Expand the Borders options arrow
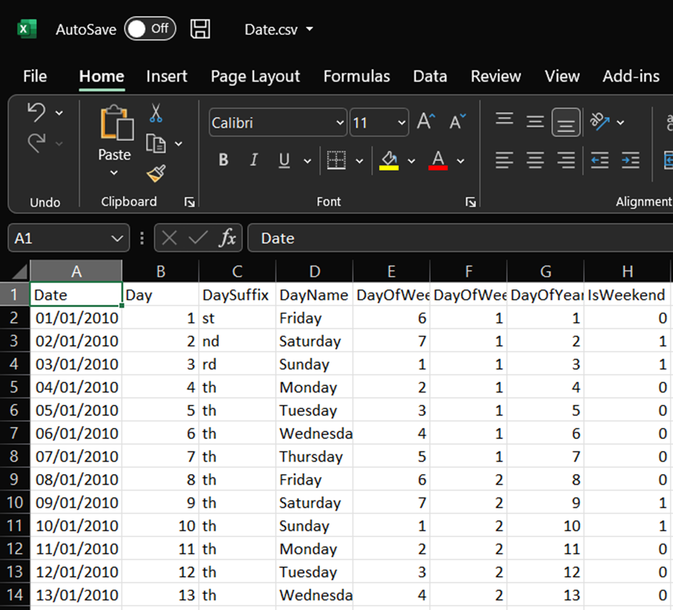This screenshot has width=673, height=610. (x=360, y=161)
